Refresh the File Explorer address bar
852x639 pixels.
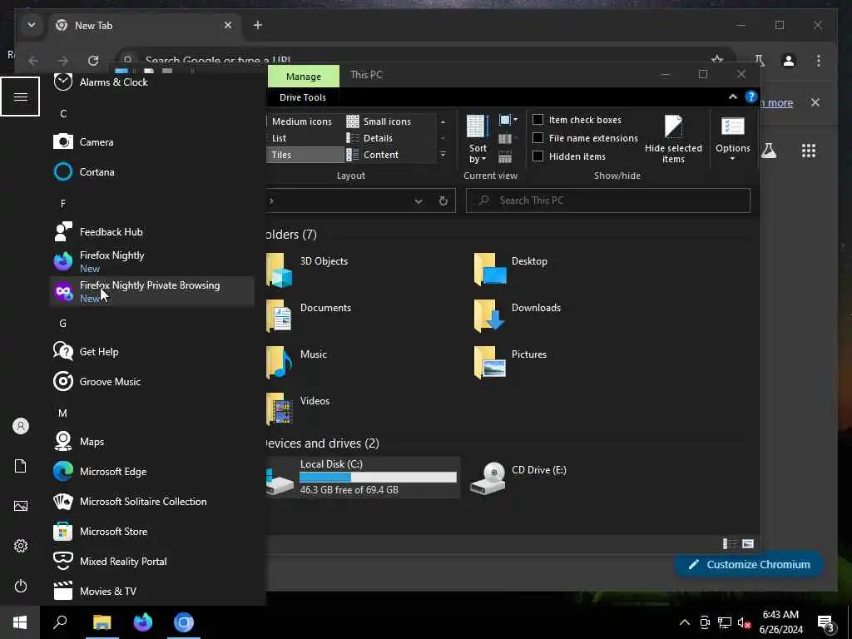pos(443,201)
